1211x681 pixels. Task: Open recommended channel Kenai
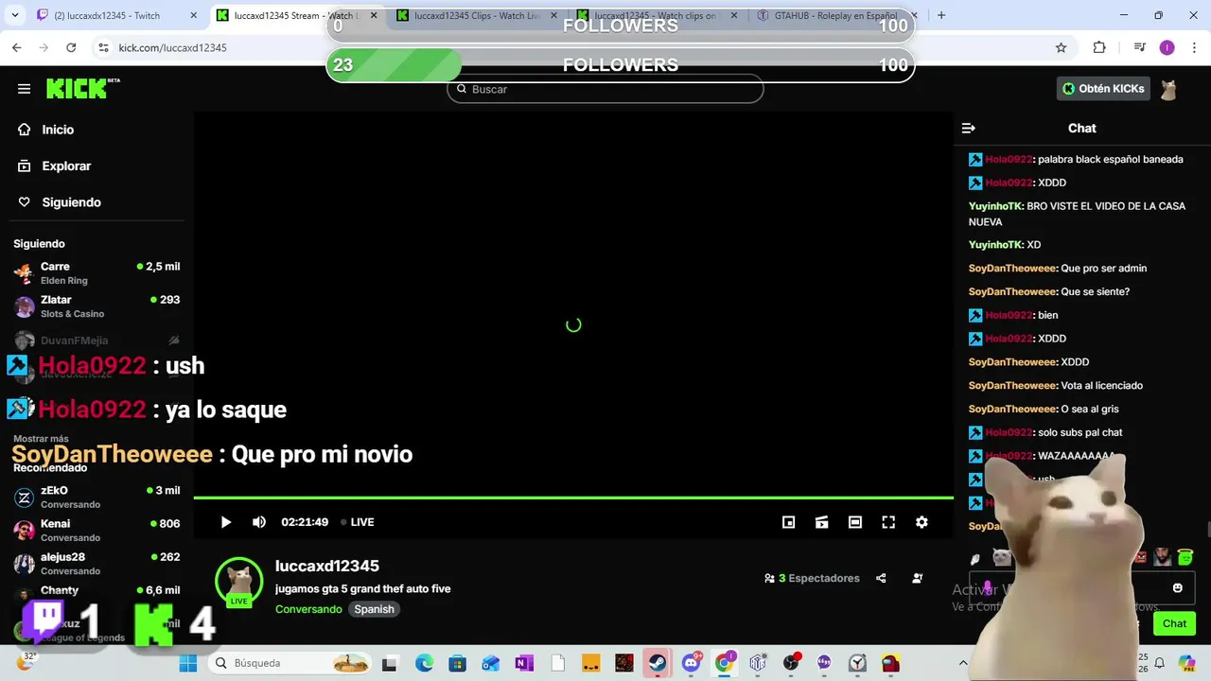[97, 531]
